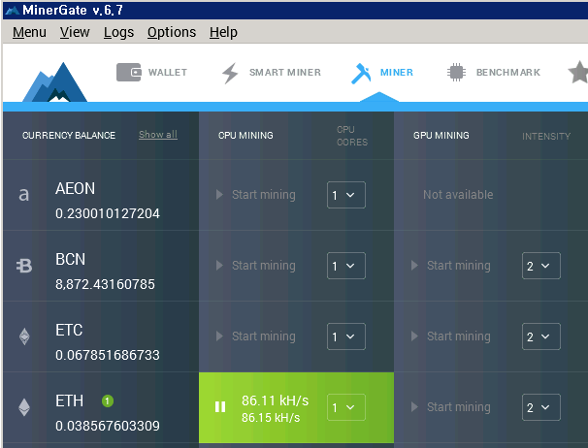Click the Smart Miner lightning bolt icon
Viewport: 588px width, 448px height.
pos(230,73)
